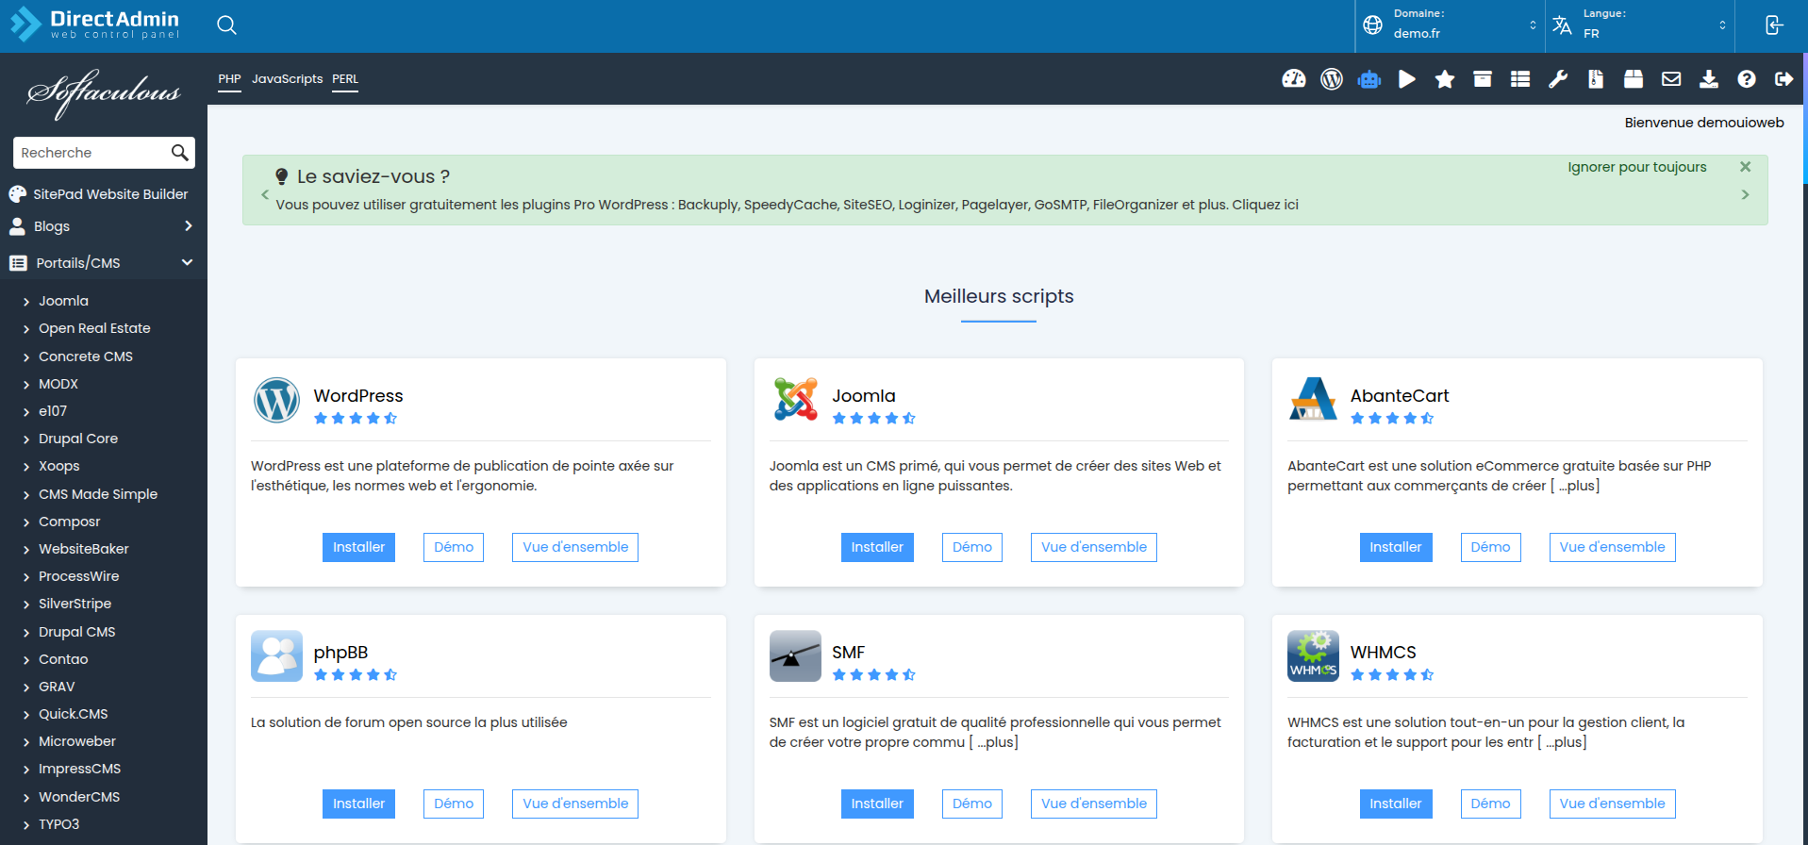This screenshot has width=1808, height=845.
Task: Switch to the JavaScripts tab
Action: 287,79
